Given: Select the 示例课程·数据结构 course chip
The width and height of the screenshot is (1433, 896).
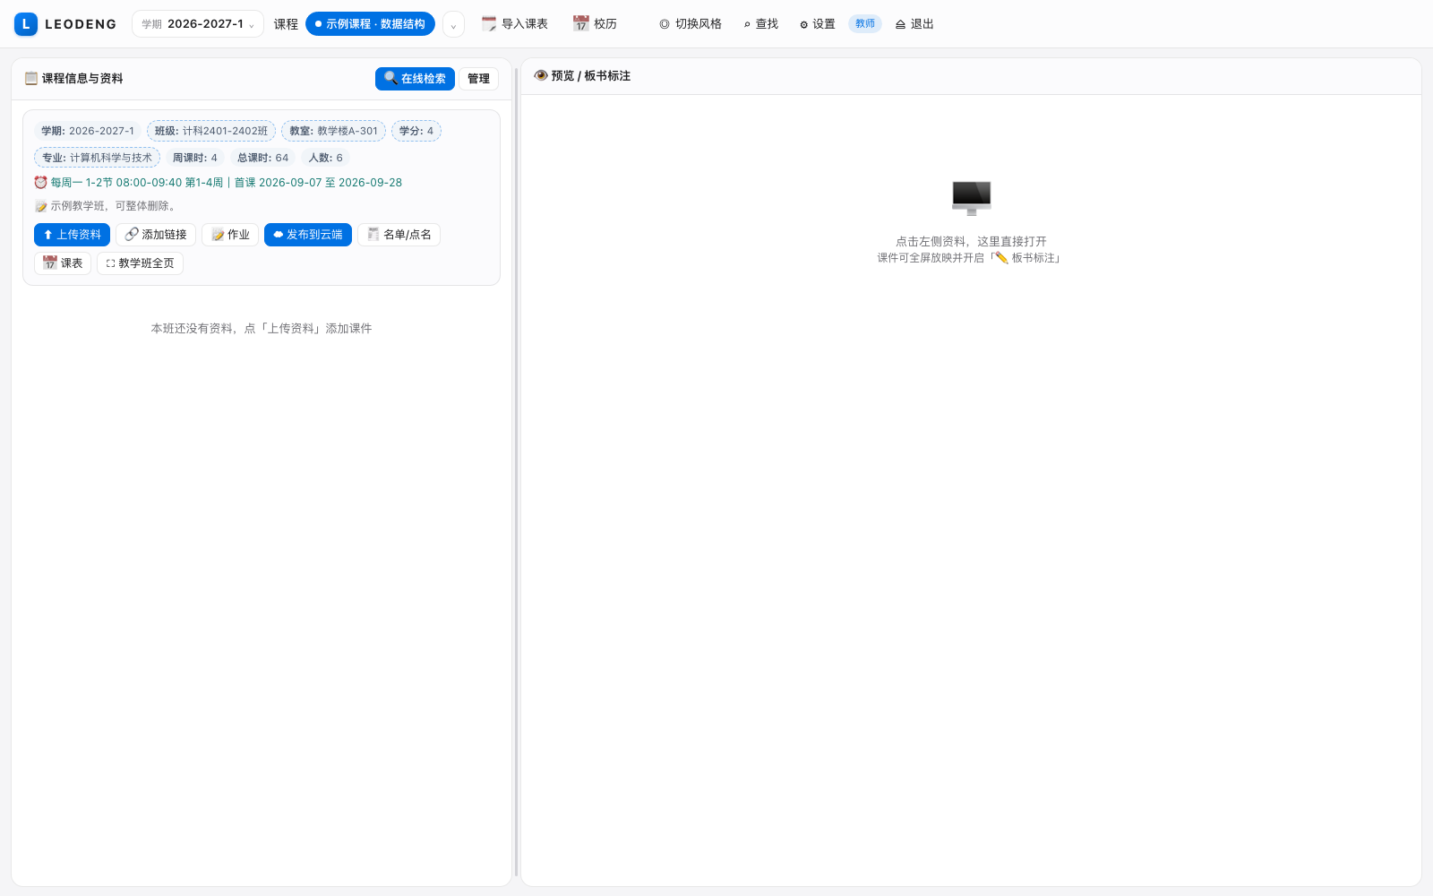Looking at the screenshot, I should [370, 24].
